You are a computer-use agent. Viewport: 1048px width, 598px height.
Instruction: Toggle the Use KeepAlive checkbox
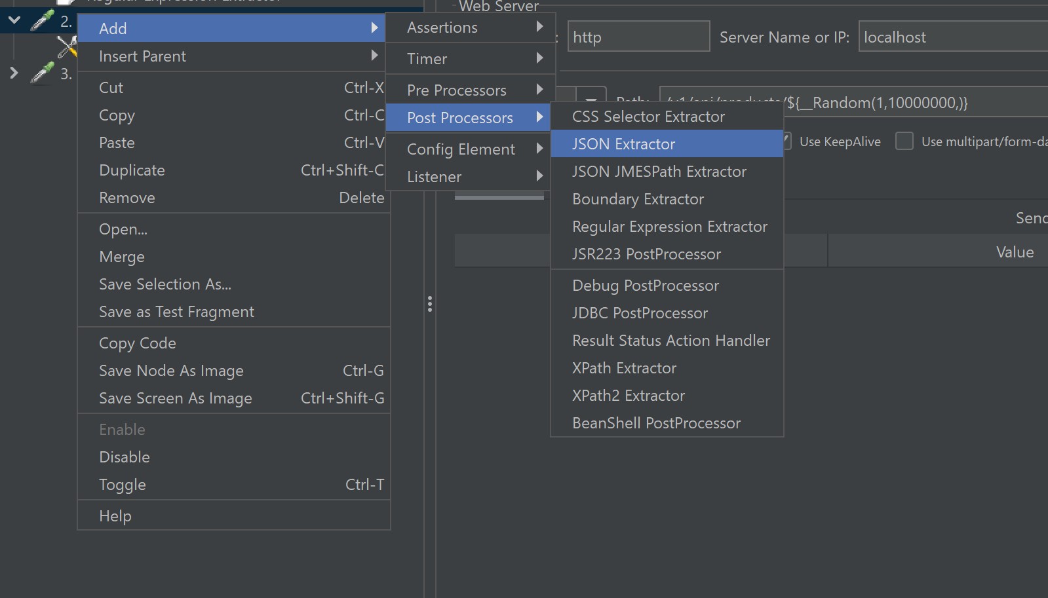click(x=787, y=141)
